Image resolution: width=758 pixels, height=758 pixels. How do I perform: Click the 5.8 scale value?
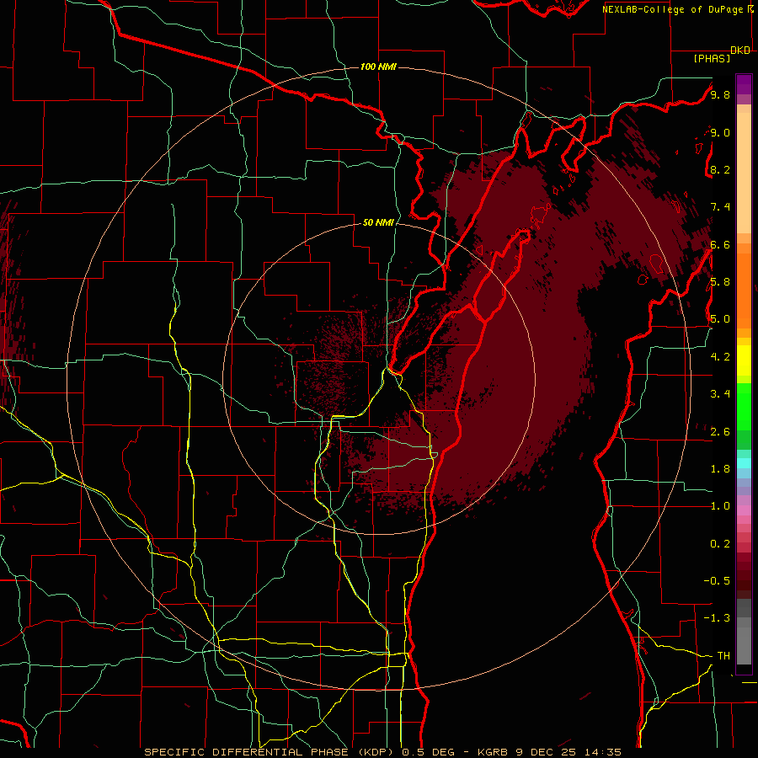coord(720,282)
